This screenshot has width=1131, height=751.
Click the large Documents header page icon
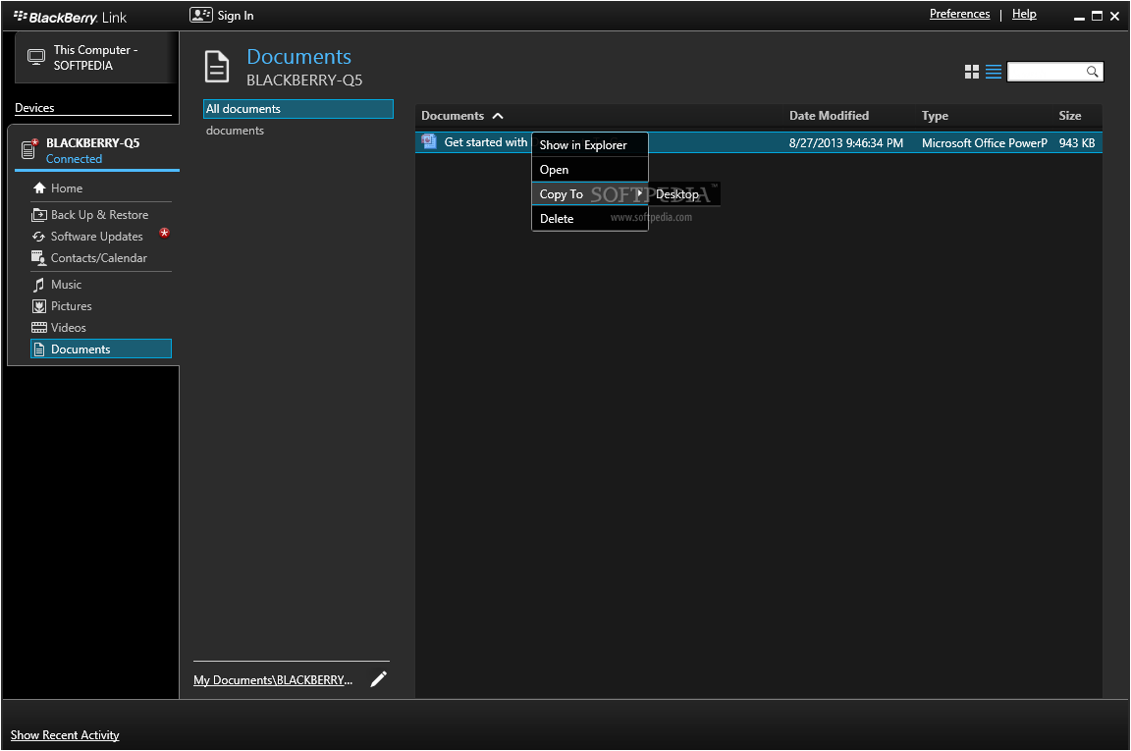[217, 67]
